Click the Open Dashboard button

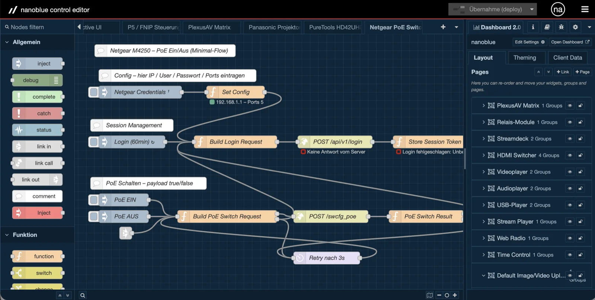coord(570,42)
